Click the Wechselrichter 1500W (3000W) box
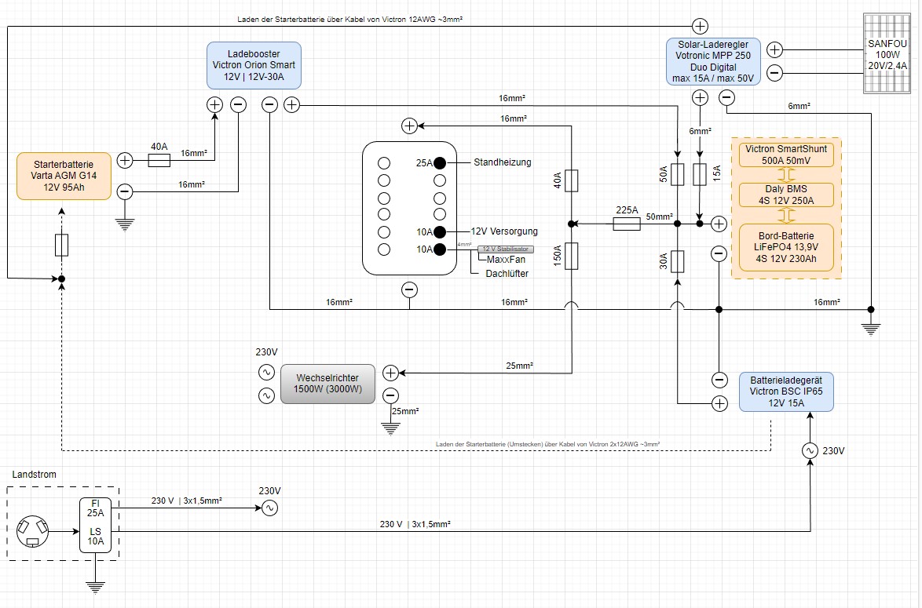The width and height of the screenshot is (922, 608). tap(327, 384)
